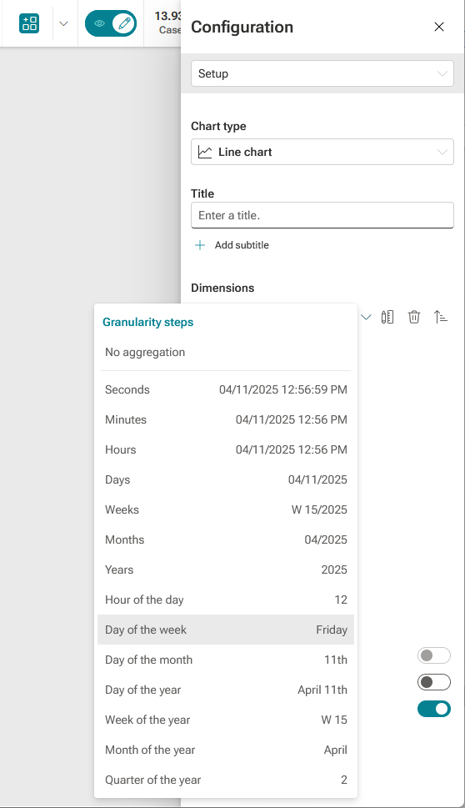Select Hours granularity
Viewport: 465px width, 808px height.
tap(226, 449)
